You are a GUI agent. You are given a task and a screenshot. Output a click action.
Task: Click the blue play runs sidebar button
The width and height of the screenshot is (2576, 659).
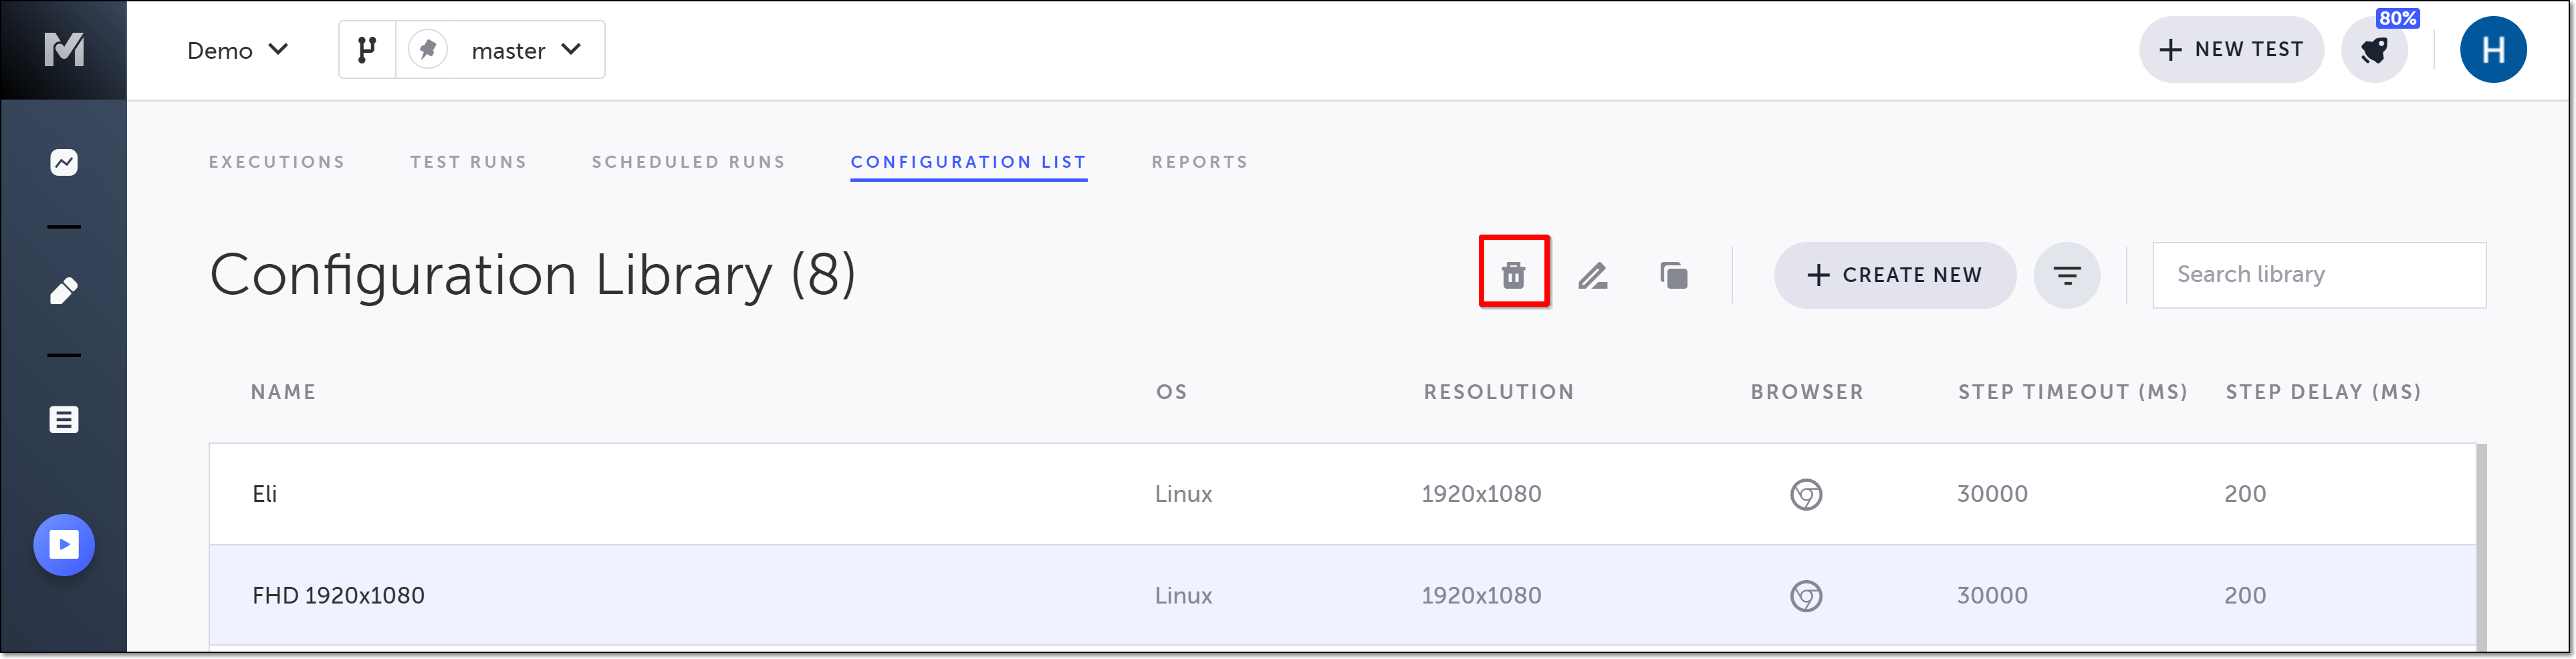[64, 545]
